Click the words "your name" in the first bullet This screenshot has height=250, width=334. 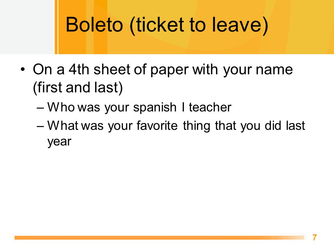point(258,70)
